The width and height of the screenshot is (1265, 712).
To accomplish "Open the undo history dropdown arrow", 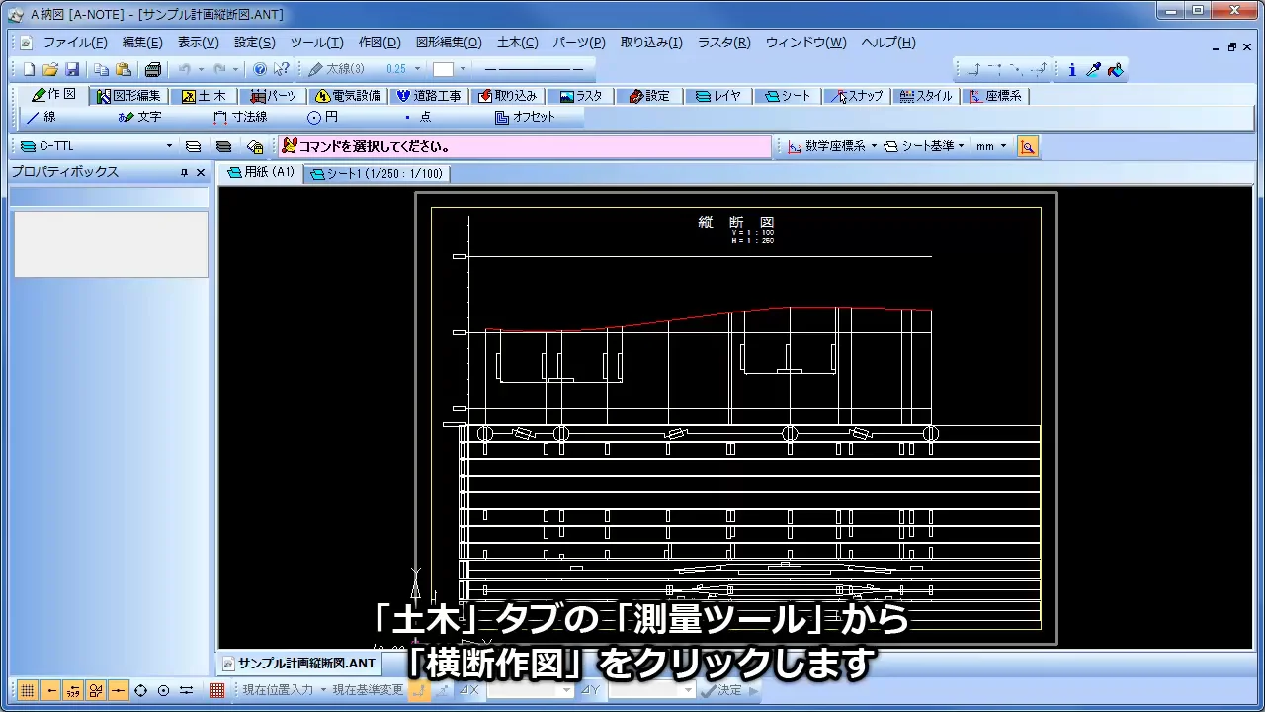I will click(x=201, y=69).
